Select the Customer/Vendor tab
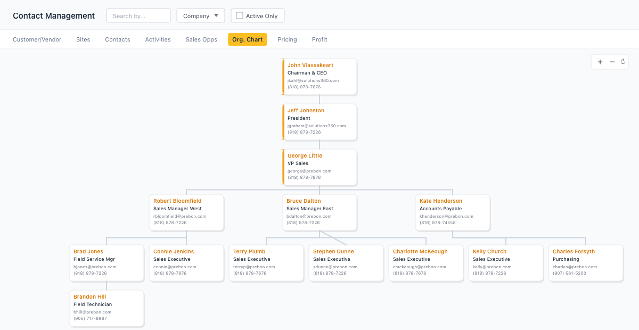639x330 pixels. 37,39
